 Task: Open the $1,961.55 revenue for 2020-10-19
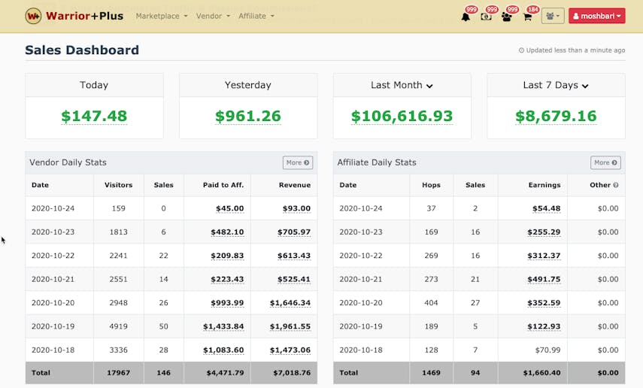tap(290, 326)
